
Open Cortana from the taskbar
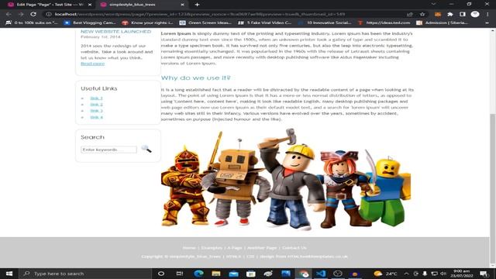coord(161,274)
